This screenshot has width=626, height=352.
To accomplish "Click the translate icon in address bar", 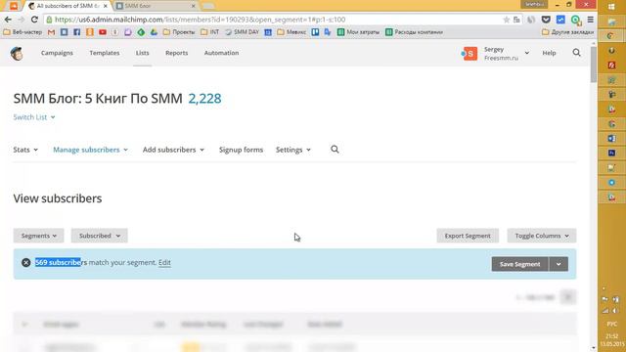I will pyautogui.click(x=516, y=20).
